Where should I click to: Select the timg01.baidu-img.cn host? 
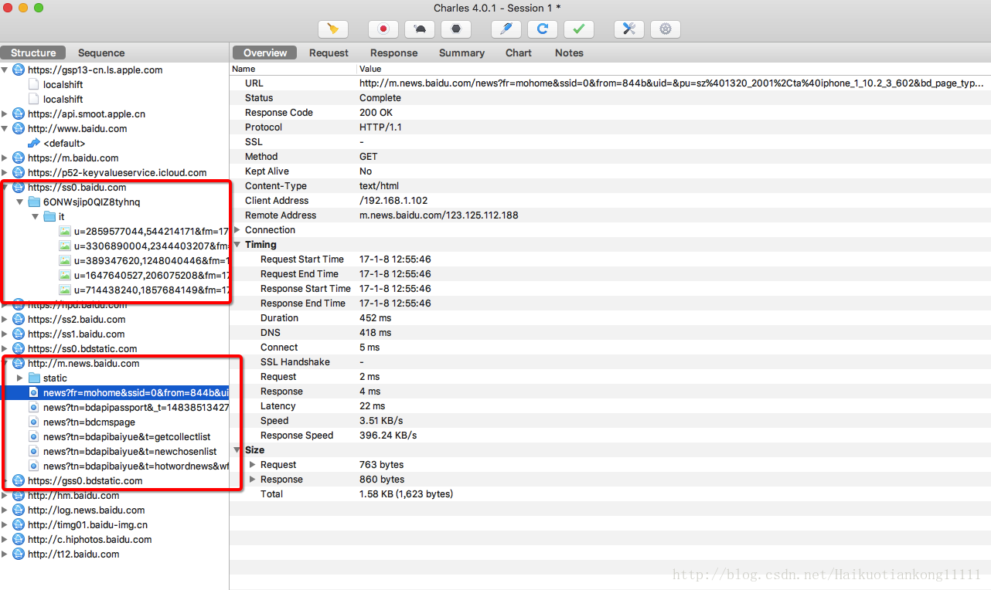[87, 524]
